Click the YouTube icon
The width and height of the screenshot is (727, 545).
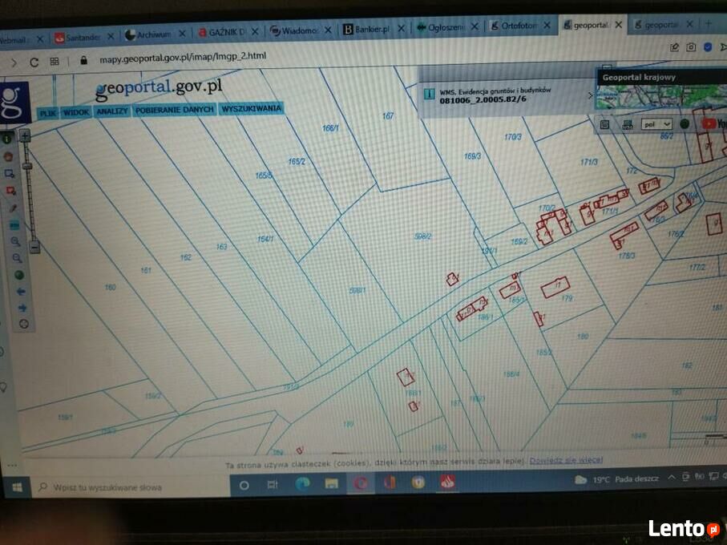(709, 123)
